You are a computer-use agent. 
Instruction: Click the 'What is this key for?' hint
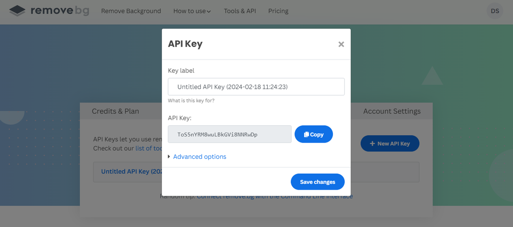tap(191, 101)
